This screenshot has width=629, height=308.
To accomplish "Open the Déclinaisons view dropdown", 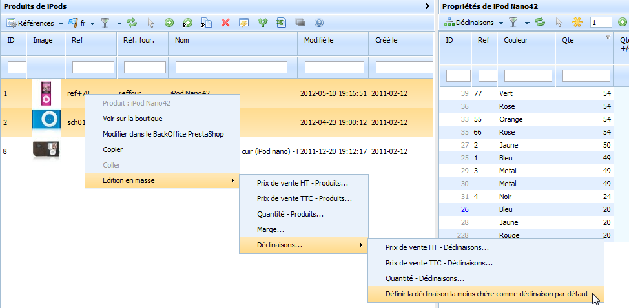I will point(473,23).
